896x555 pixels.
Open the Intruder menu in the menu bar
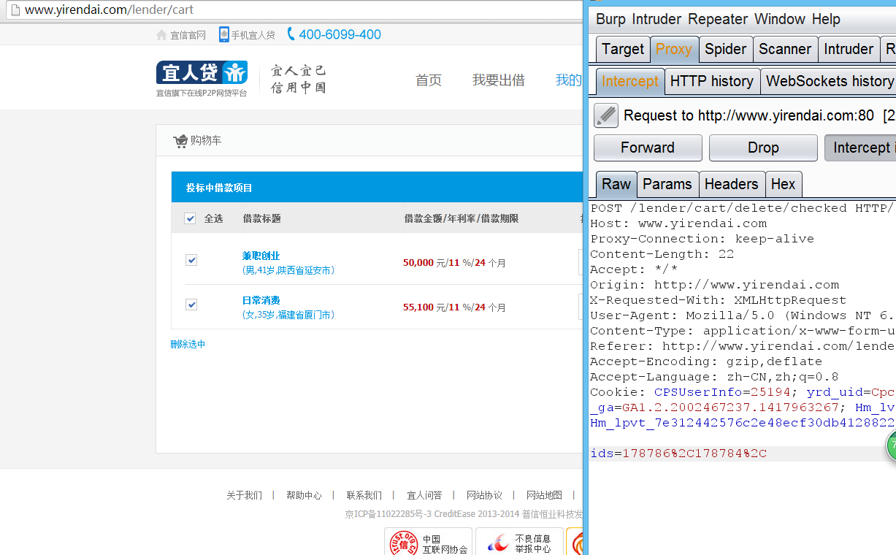656,19
